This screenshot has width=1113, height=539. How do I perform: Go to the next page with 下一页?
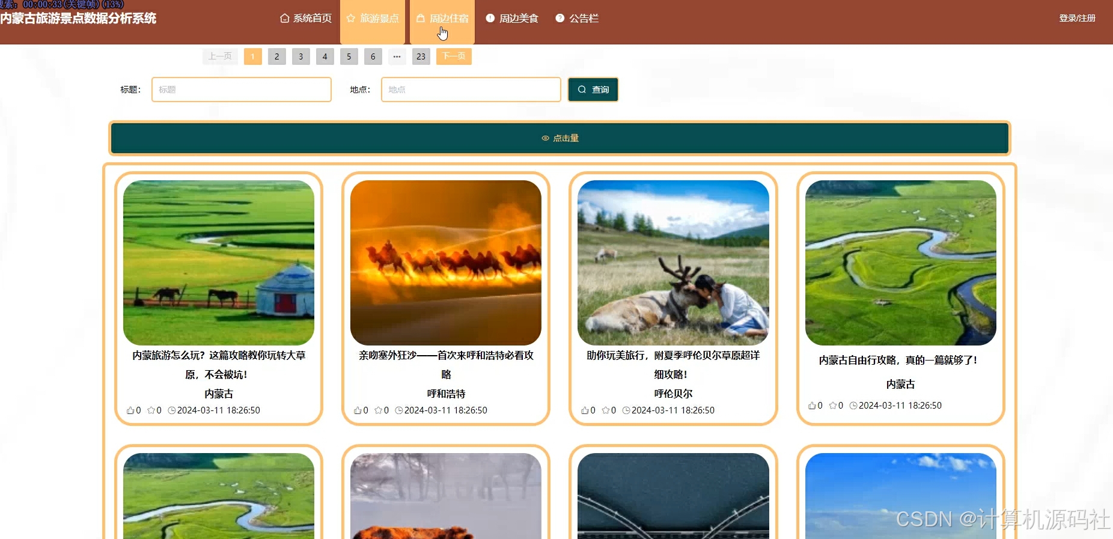pyautogui.click(x=454, y=56)
